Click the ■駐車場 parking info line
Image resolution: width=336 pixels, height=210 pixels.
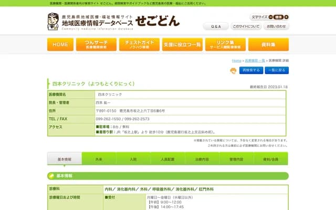(112, 127)
